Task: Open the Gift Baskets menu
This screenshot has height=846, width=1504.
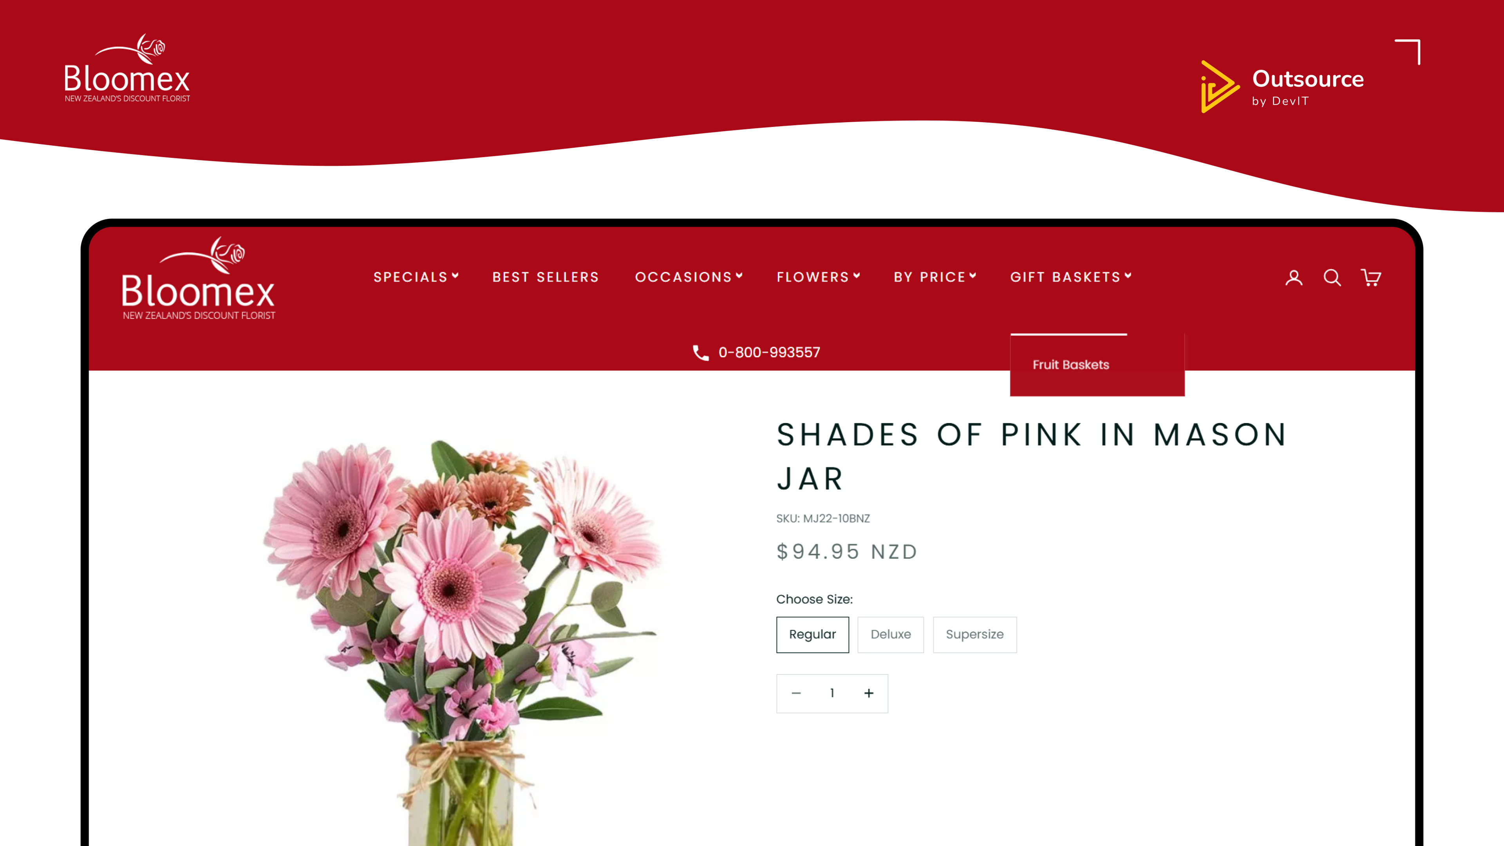Action: coord(1071,277)
